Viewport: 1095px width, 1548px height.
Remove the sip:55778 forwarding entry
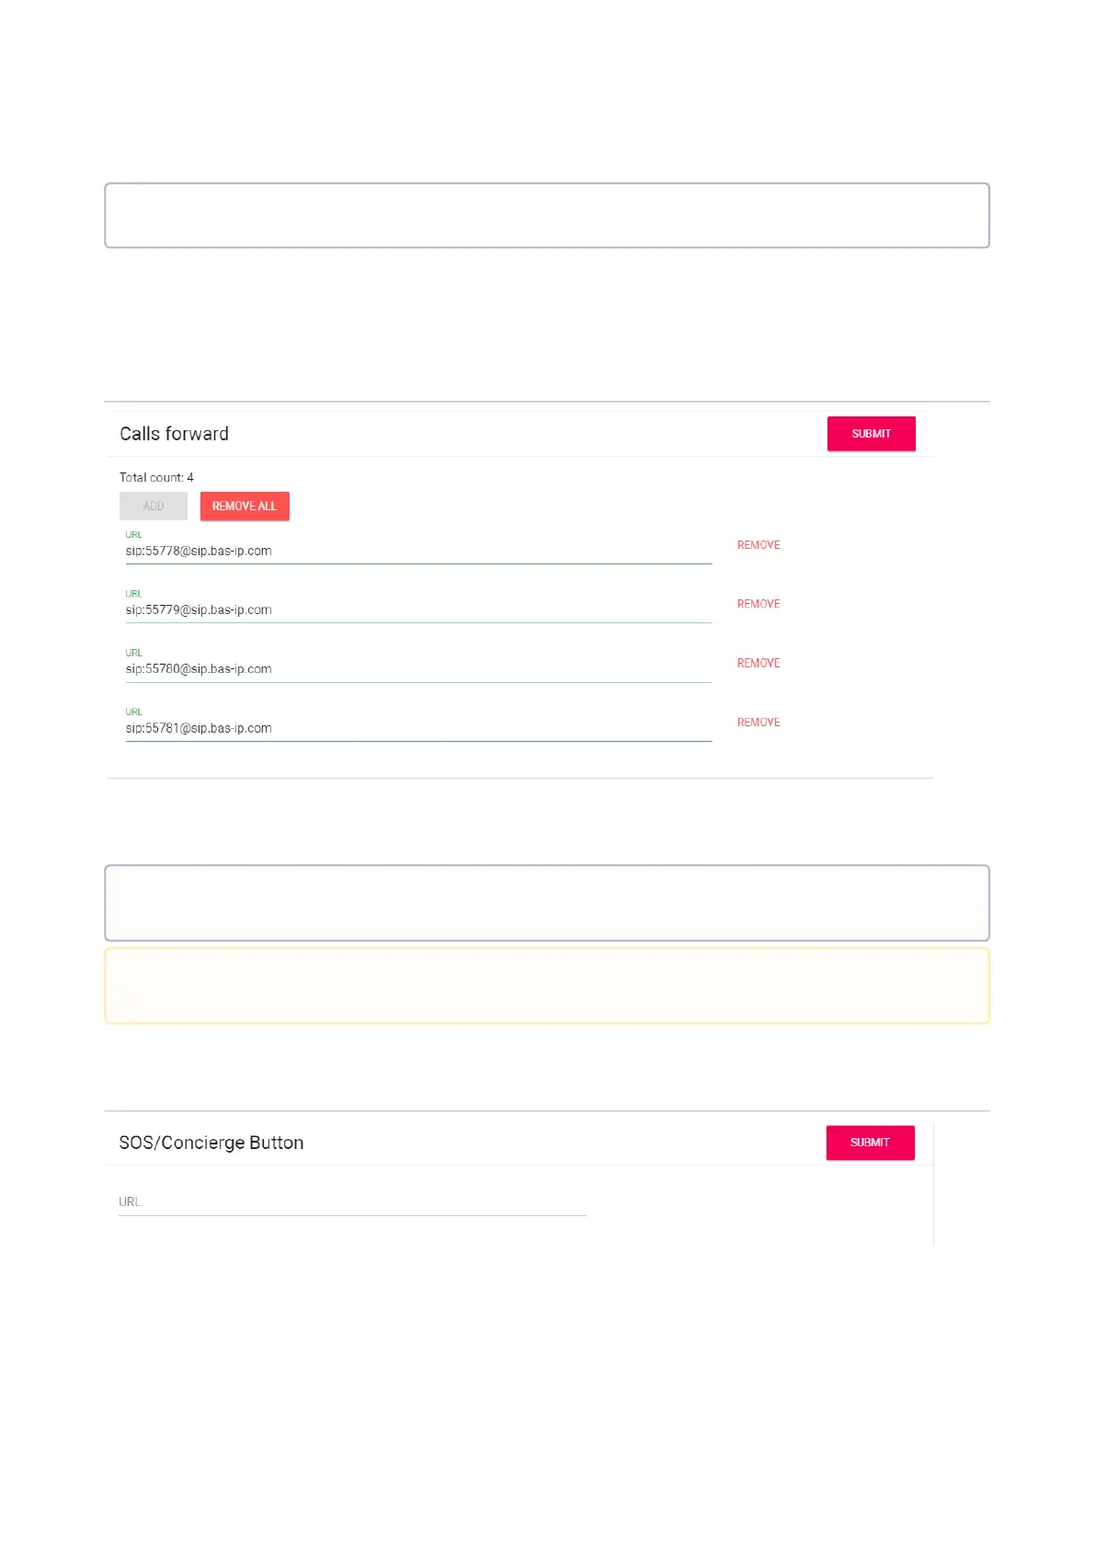759,545
